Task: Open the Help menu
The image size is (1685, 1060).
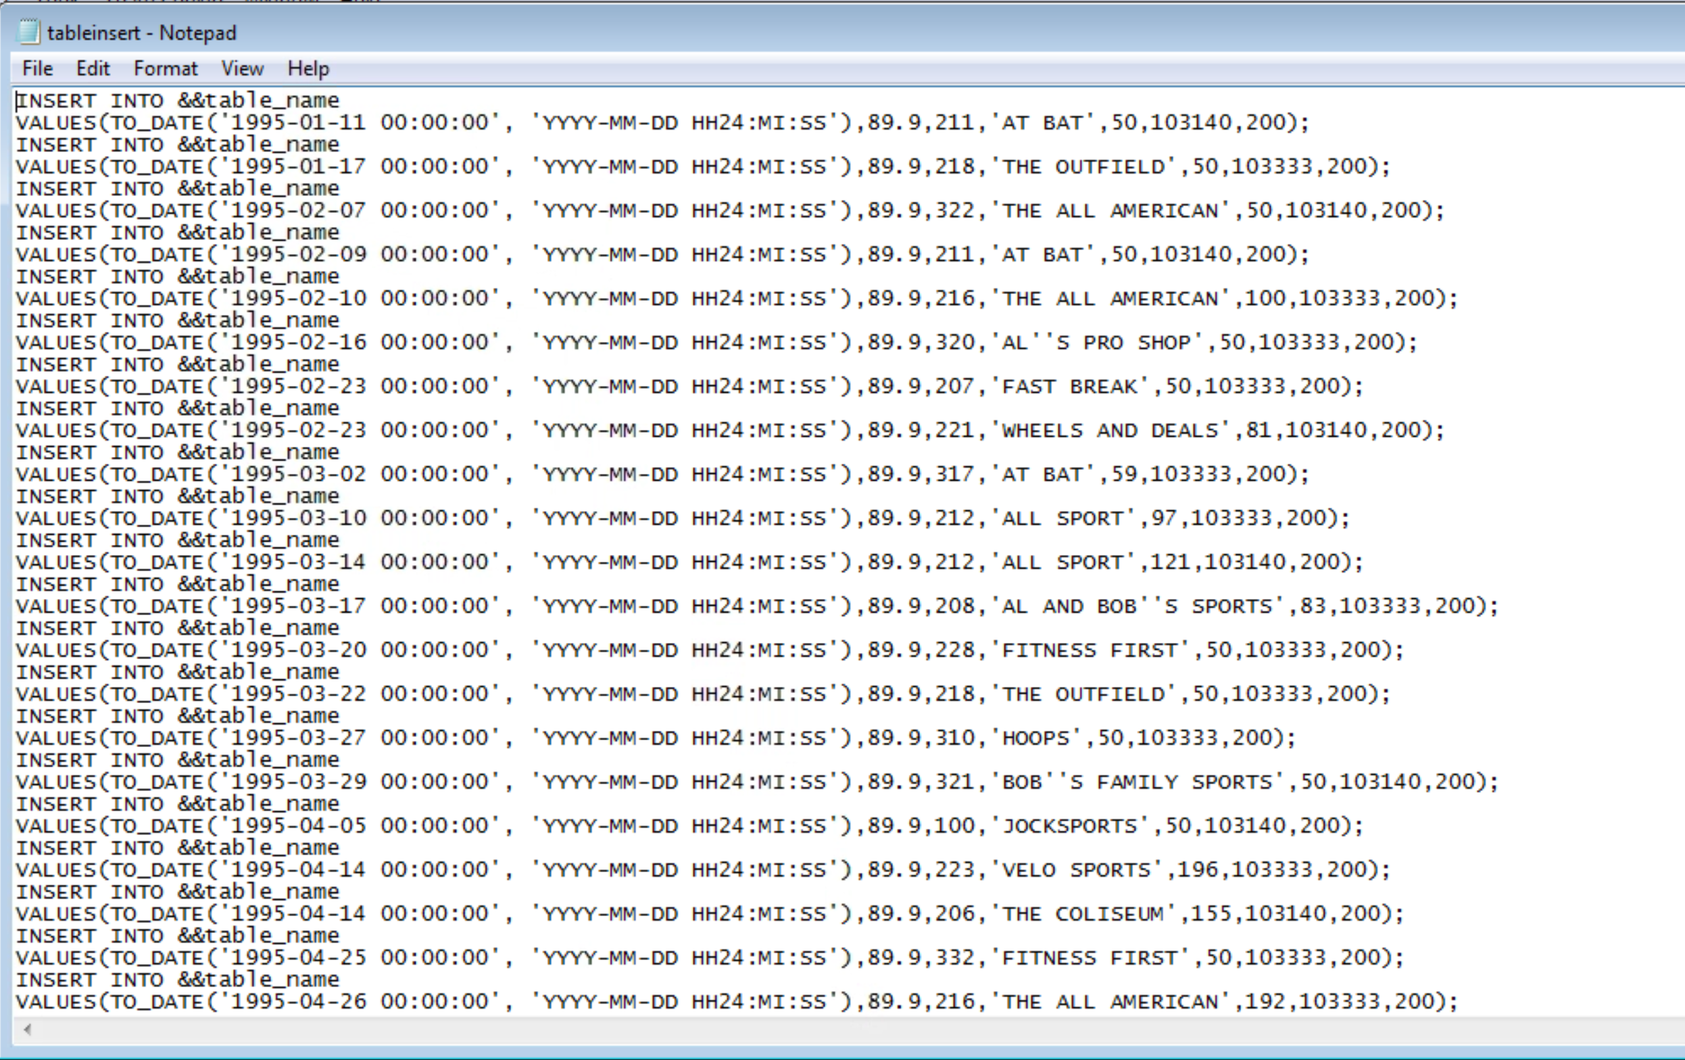Action: tap(308, 68)
